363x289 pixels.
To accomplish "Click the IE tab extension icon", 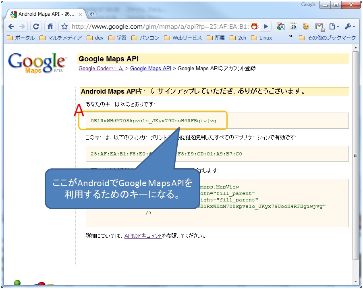I will [293, 27].
